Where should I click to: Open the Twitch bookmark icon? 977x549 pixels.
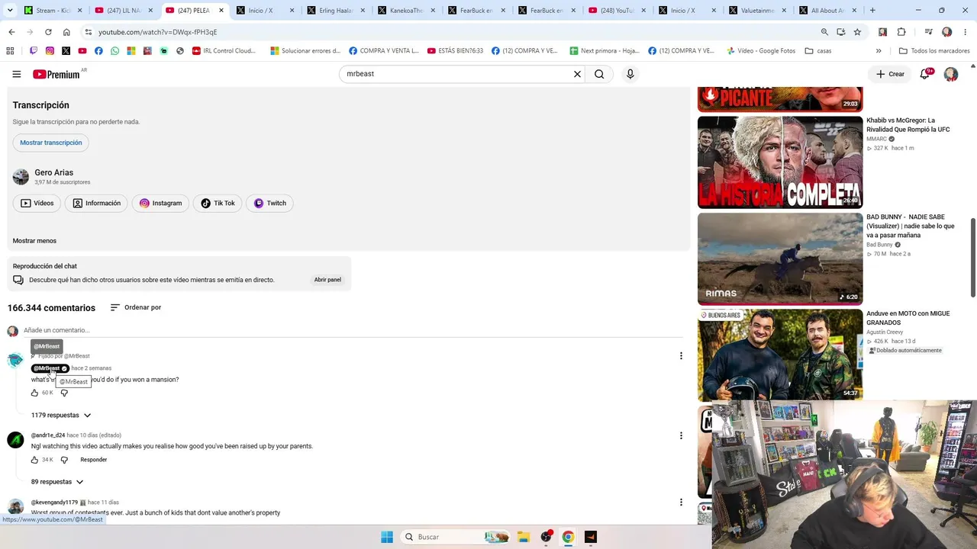click(33, 51)
